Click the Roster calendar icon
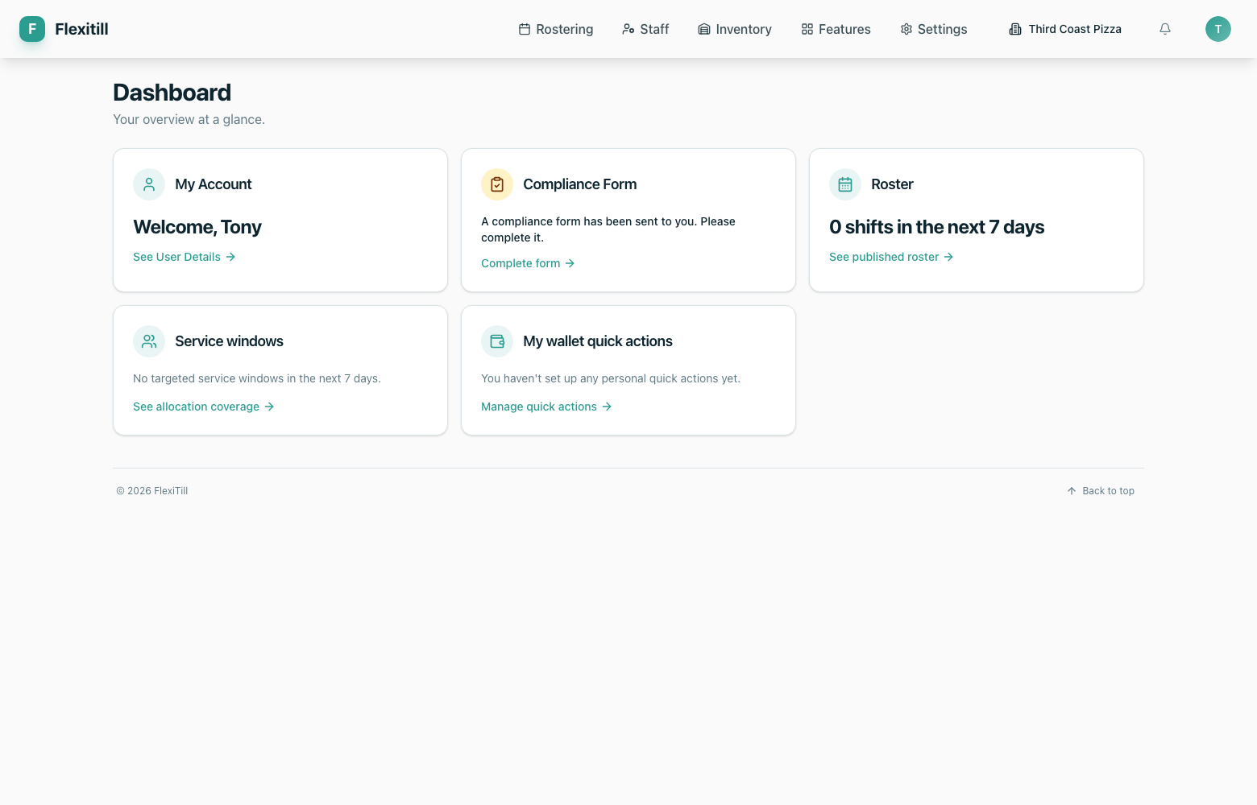Viewport: 1257px width, 805px height. pos(845,184)
